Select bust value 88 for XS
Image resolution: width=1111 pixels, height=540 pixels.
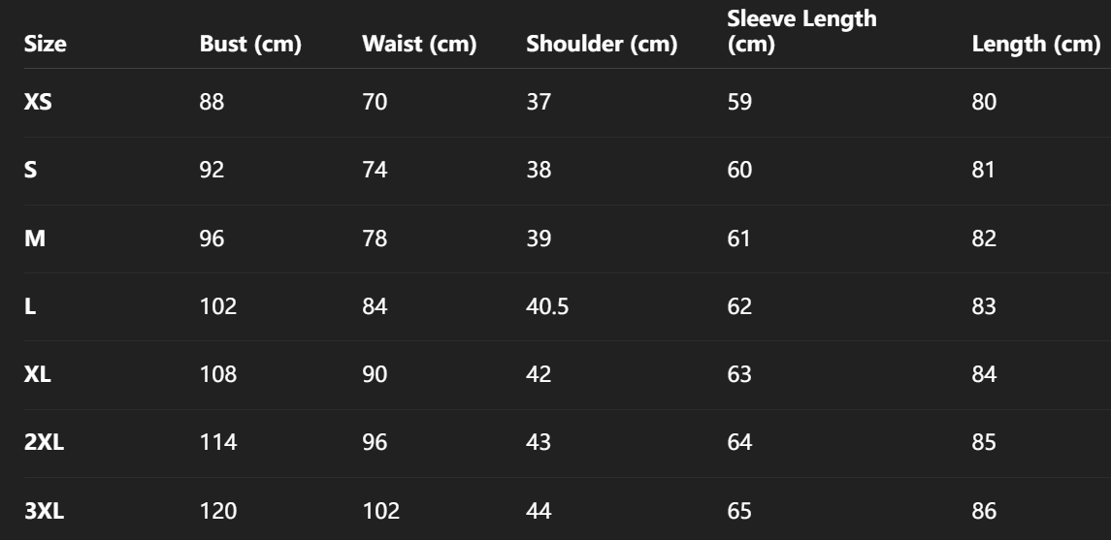pyautogui.click(x=212, y=102)
